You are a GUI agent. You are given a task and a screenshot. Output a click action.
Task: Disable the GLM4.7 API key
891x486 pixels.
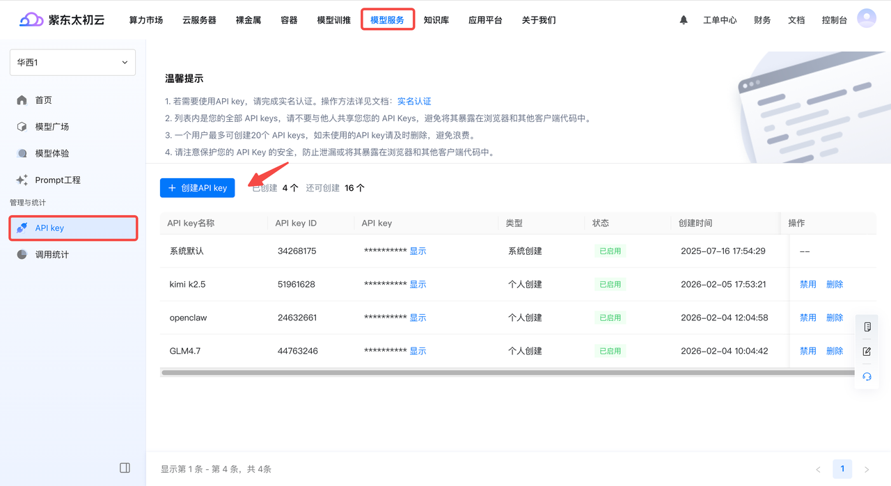[807, 350]
